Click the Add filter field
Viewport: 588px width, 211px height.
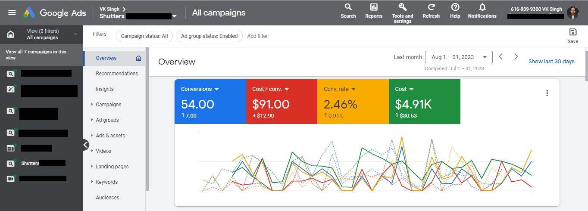(257, 36)
